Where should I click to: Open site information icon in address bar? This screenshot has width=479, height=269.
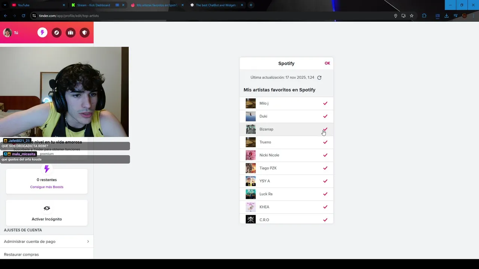click(34, 16)
